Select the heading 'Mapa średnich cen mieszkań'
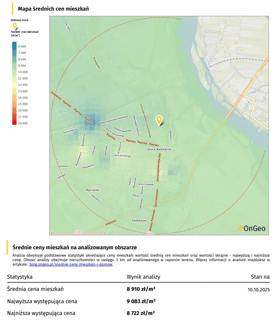277x328 pixels. 53,9
